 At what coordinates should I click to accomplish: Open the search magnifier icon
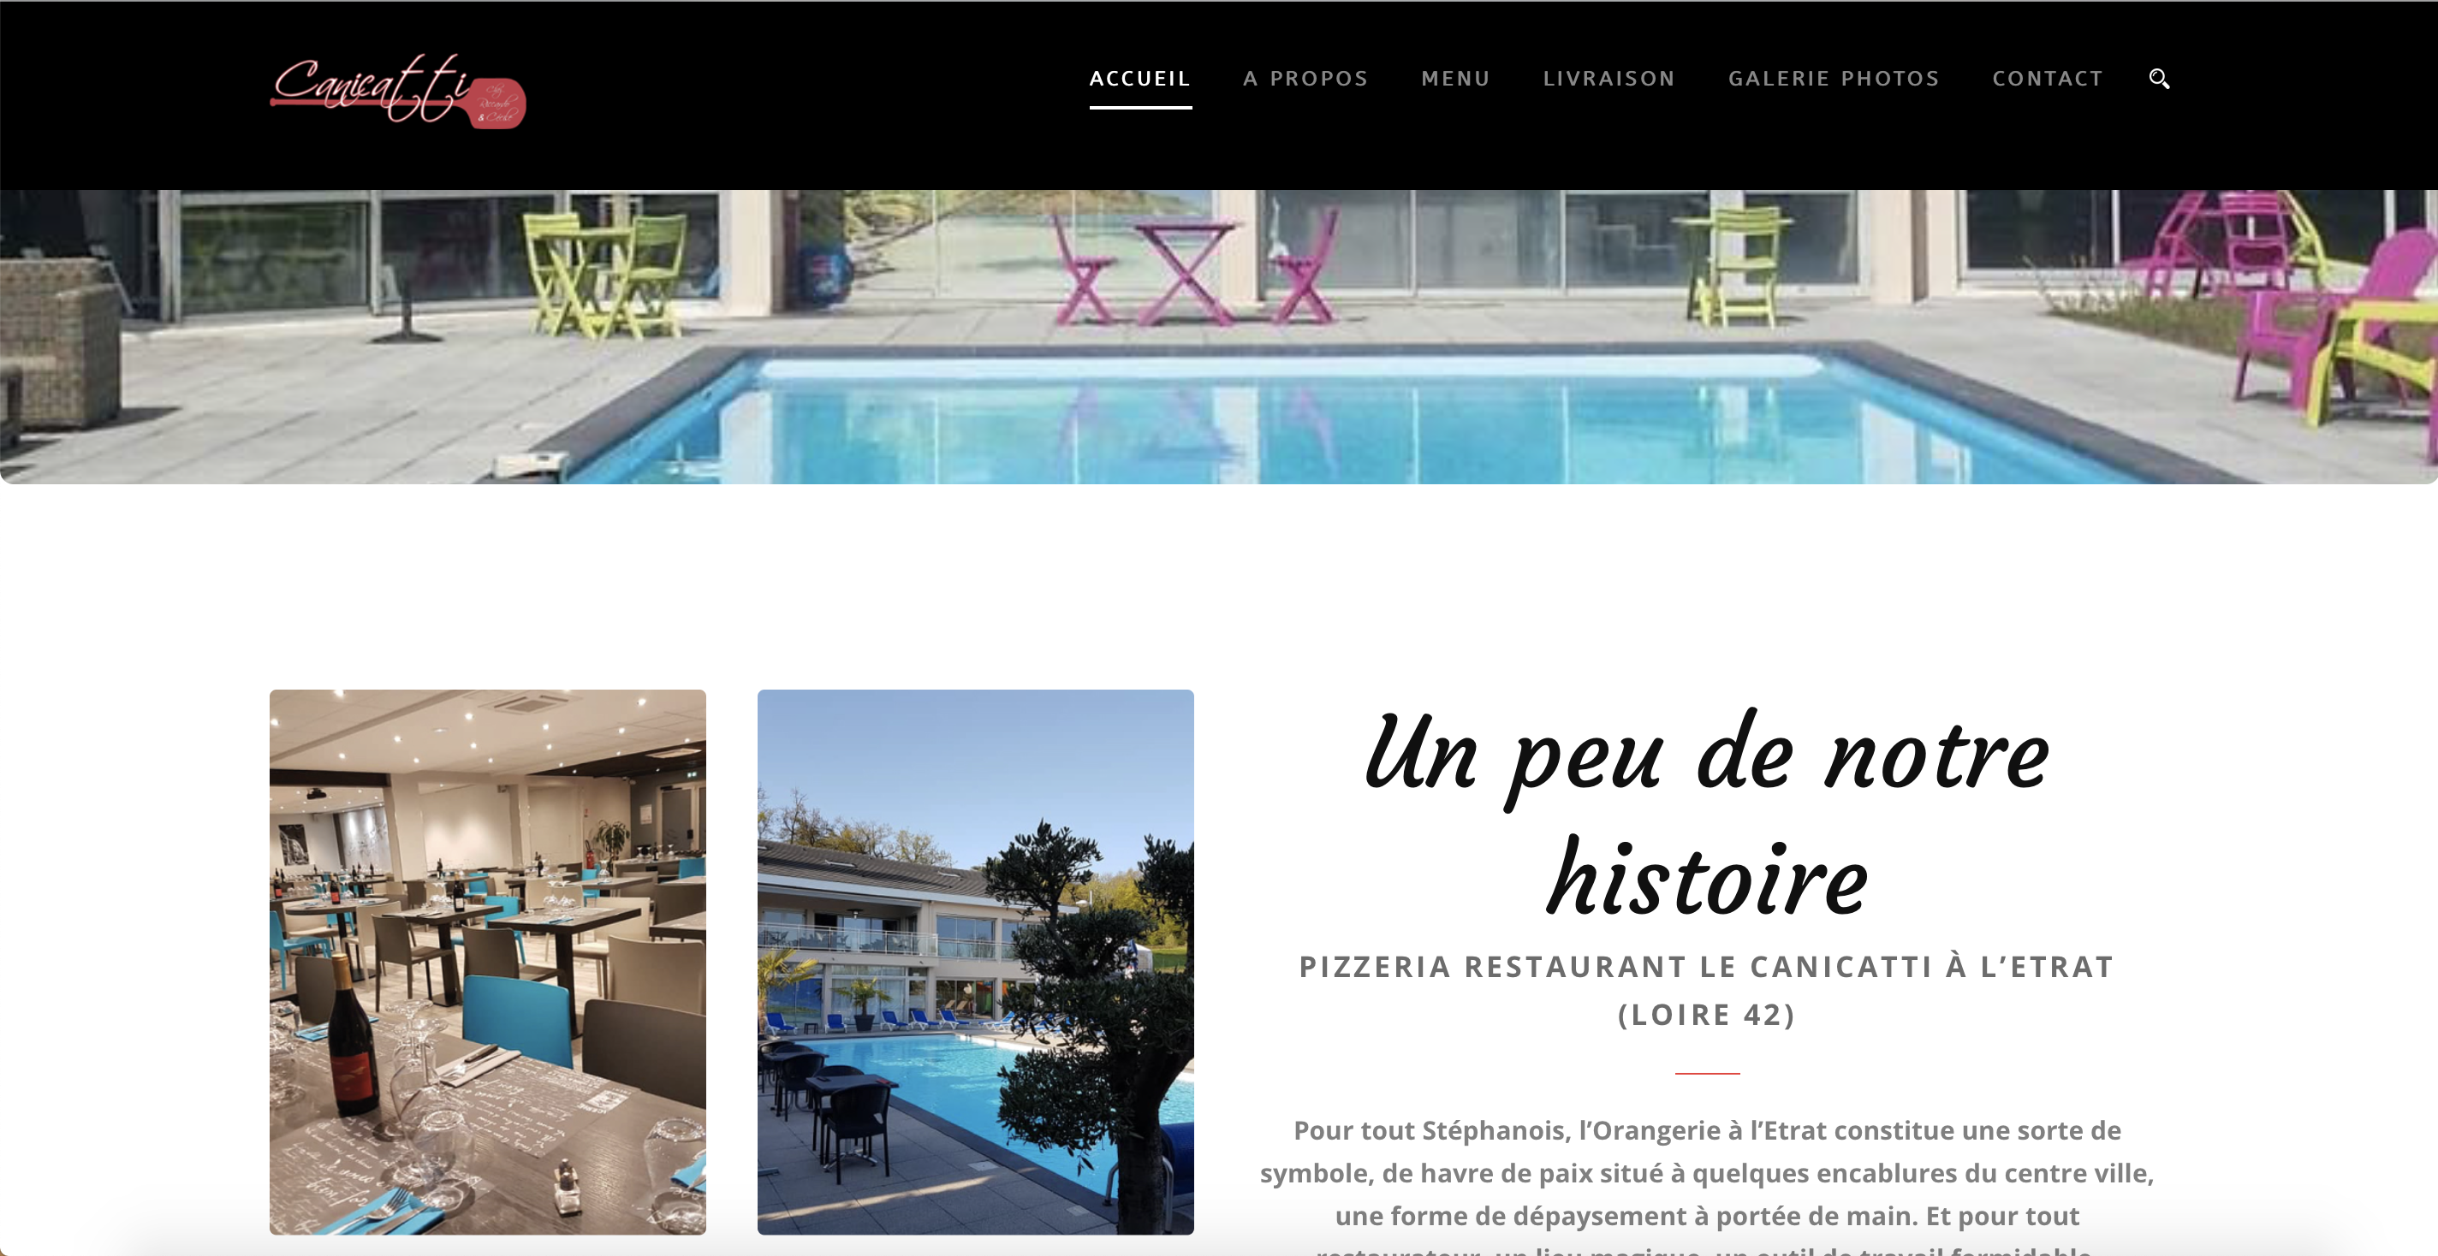click(2159, 79)
